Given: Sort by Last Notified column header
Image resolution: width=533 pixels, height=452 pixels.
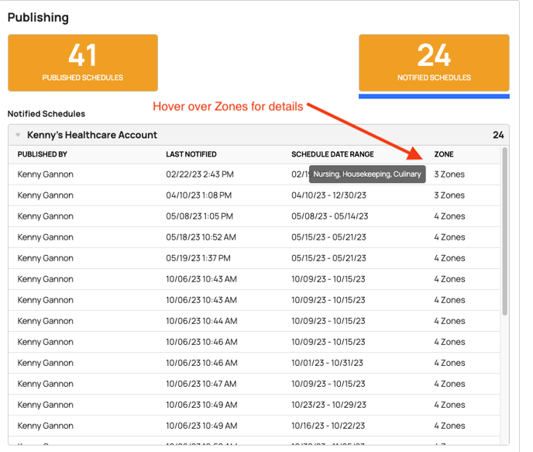Looking at the screenshot, I should (x=191, y=154).
